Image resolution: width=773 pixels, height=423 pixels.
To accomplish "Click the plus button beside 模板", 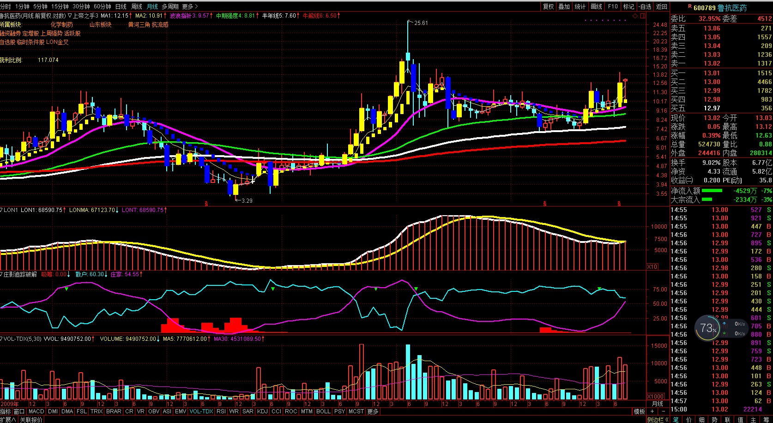I will (x=652, y=411).
